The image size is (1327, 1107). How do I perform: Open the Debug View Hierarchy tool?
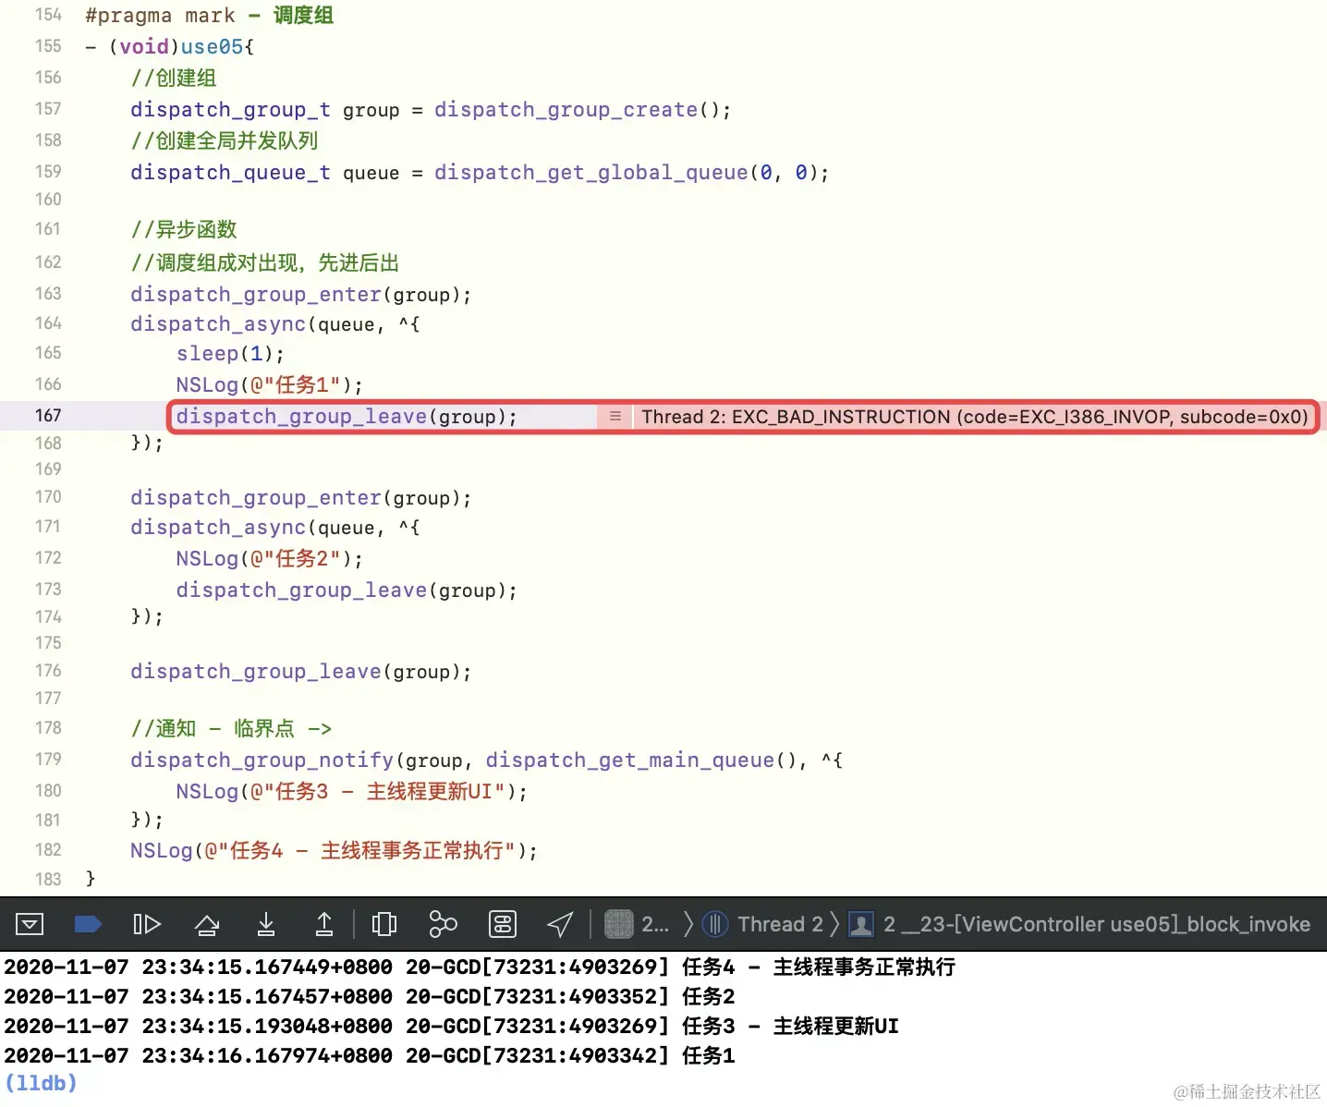383,924
